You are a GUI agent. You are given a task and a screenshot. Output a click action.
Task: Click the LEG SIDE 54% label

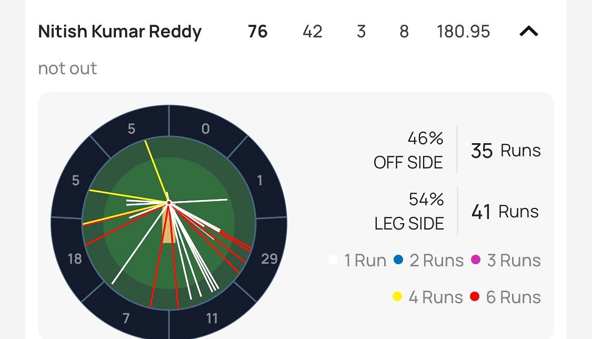coord(409,212)
